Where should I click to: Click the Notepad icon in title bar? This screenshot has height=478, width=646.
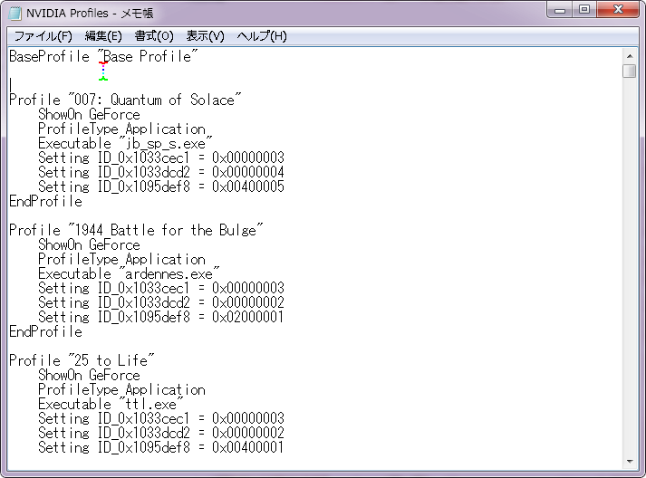point(15,14)
